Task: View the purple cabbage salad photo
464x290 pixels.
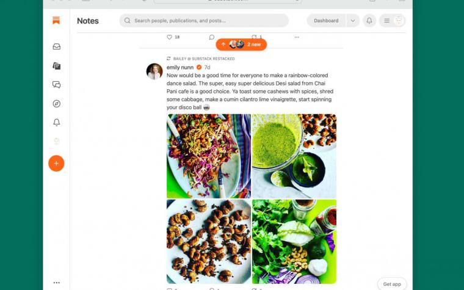Action: point(209,156)
